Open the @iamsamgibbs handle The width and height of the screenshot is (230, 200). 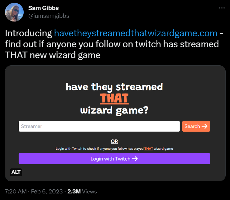49,16
